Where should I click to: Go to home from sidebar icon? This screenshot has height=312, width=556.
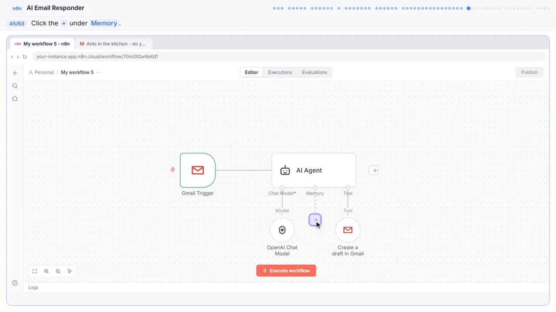pos(15,98)
